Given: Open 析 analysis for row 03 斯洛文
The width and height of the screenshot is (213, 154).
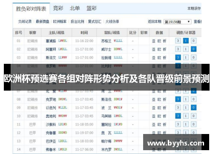Looking at the screenshot, I should point(164,58).
